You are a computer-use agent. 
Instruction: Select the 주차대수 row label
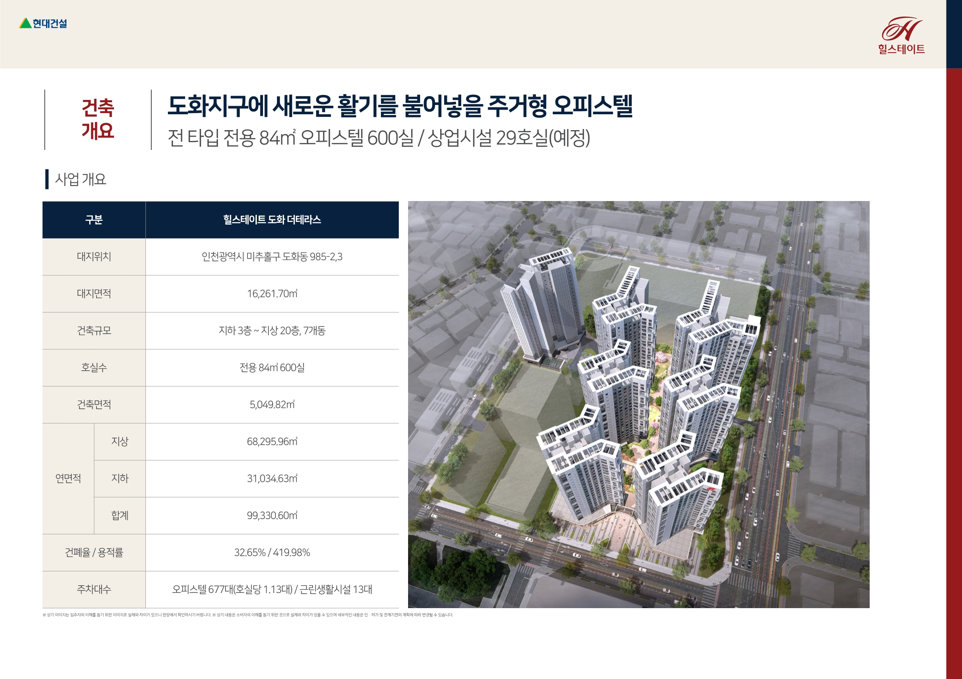click(x=94, y=589)
